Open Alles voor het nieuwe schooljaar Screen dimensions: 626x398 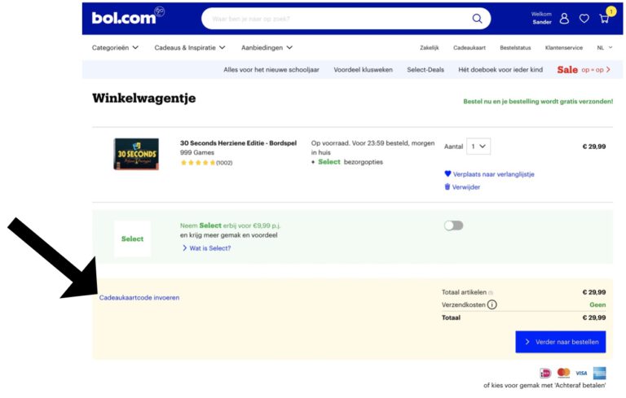point(271,69)
